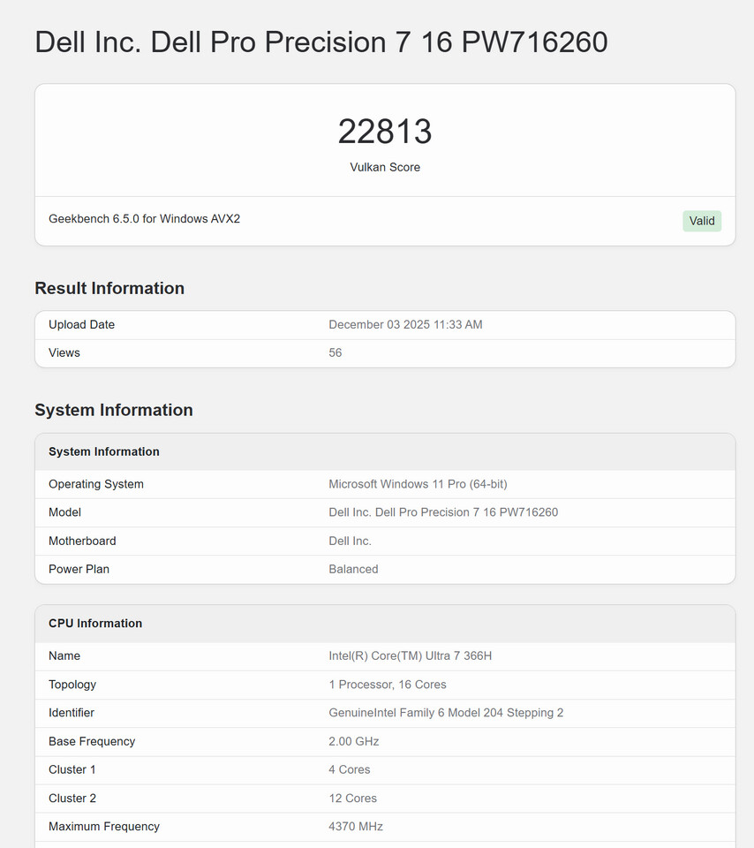754x848 pixels.
Task: Click the System Information table header
Action: click(x=104, y=451)
